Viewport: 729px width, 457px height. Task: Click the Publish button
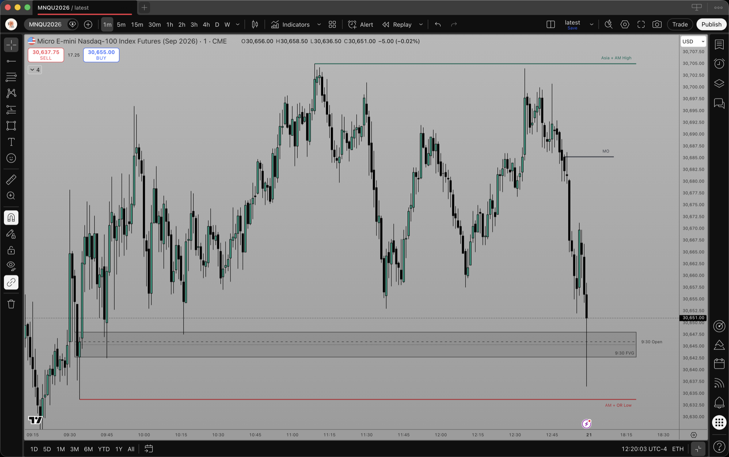[x=711, y=25]
